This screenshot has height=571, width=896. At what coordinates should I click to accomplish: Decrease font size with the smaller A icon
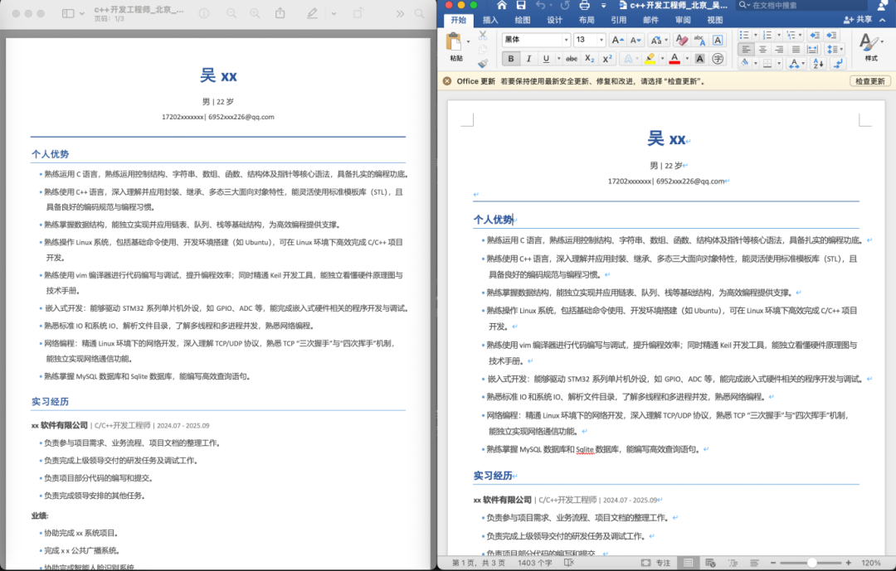635,40
